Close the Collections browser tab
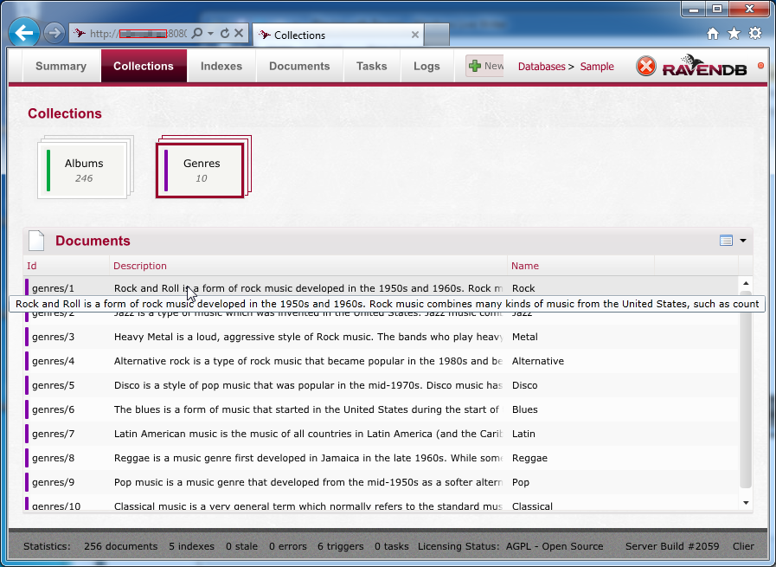The height and width of the screenshot is (567, 776). coord(414,35)
